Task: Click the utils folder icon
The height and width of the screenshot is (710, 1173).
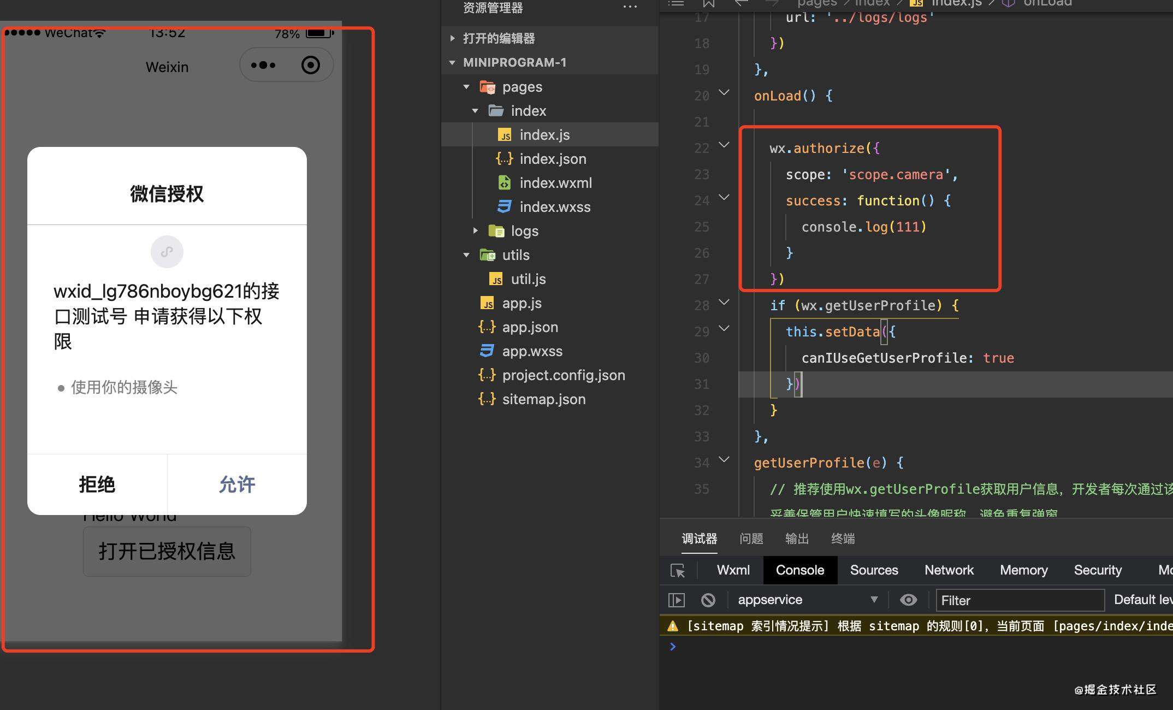Action: pyautogui.click(x=487, y=255)
